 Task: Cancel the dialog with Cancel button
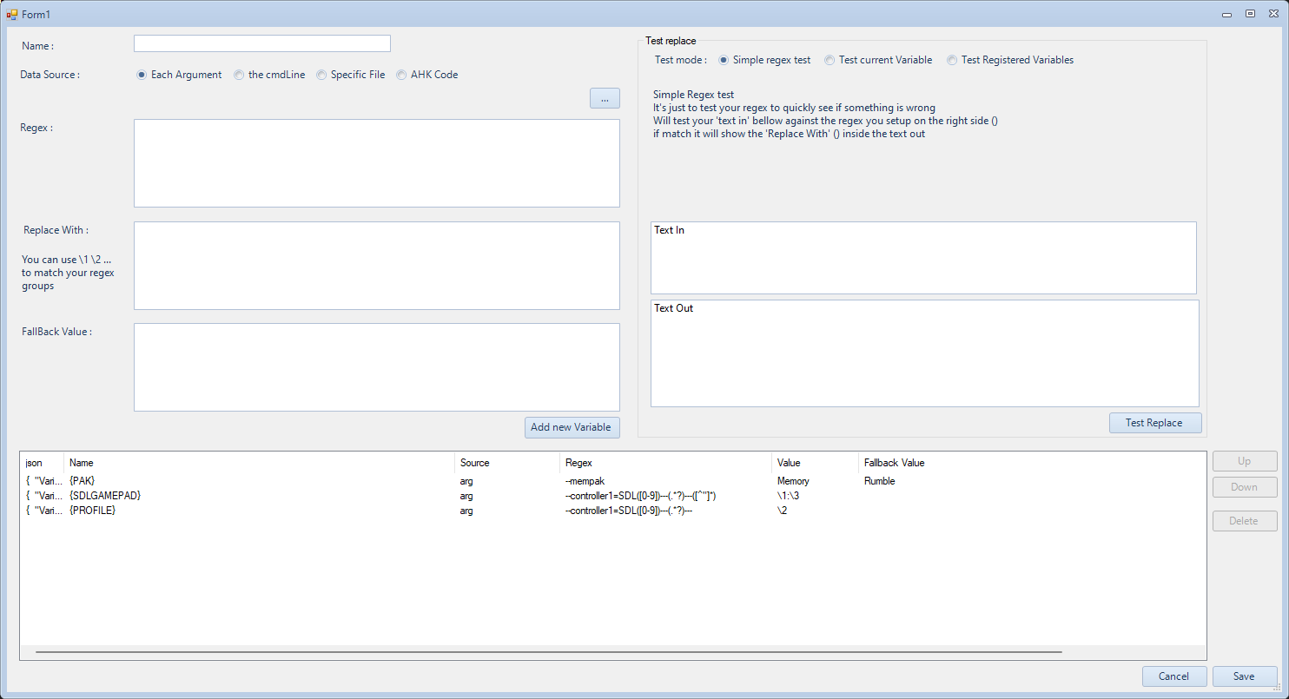click(x=1173, y=676)
